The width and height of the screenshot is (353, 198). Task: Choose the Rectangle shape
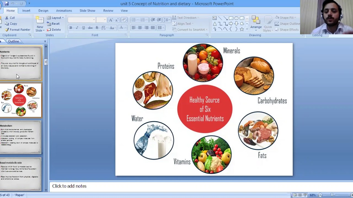(x=231, y=18)
